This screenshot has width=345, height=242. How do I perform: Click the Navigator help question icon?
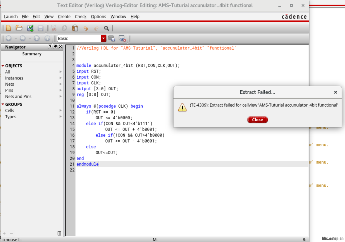pos(50,47)
